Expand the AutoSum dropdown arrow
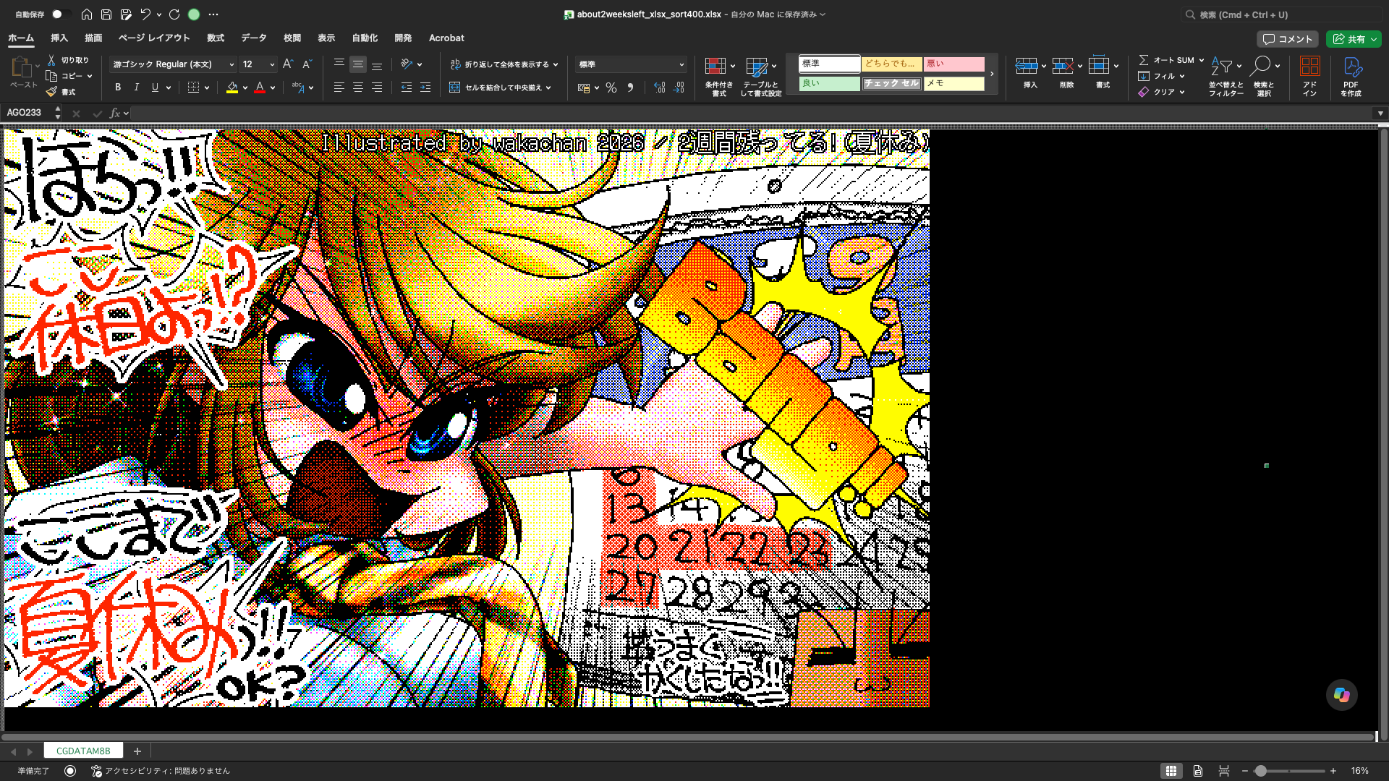The image size is (1389, 781). point(1202,60)
